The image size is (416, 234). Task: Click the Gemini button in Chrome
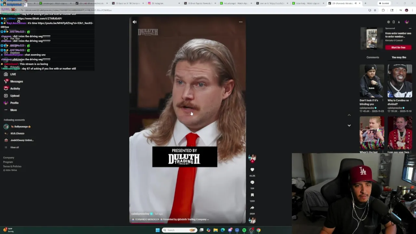pos(384,3)
